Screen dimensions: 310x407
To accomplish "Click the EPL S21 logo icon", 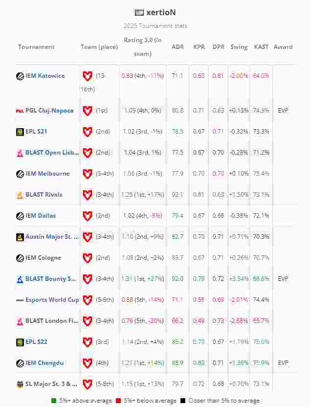I will (20, 132).
